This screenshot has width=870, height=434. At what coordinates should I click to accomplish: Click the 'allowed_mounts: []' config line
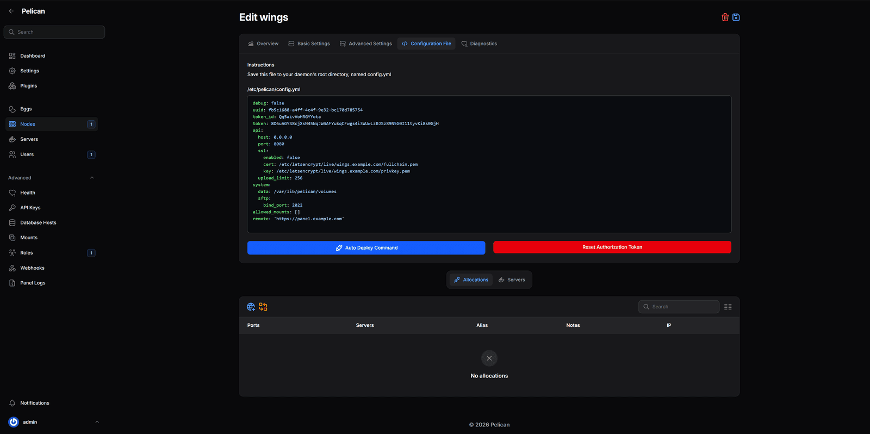pos(276,212)
